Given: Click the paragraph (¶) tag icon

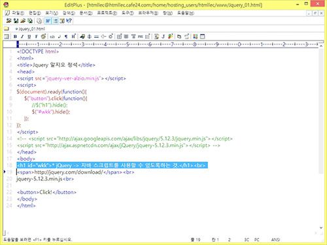Looking at the screenshot, I should pyautogui.click(x=66, y=37).
